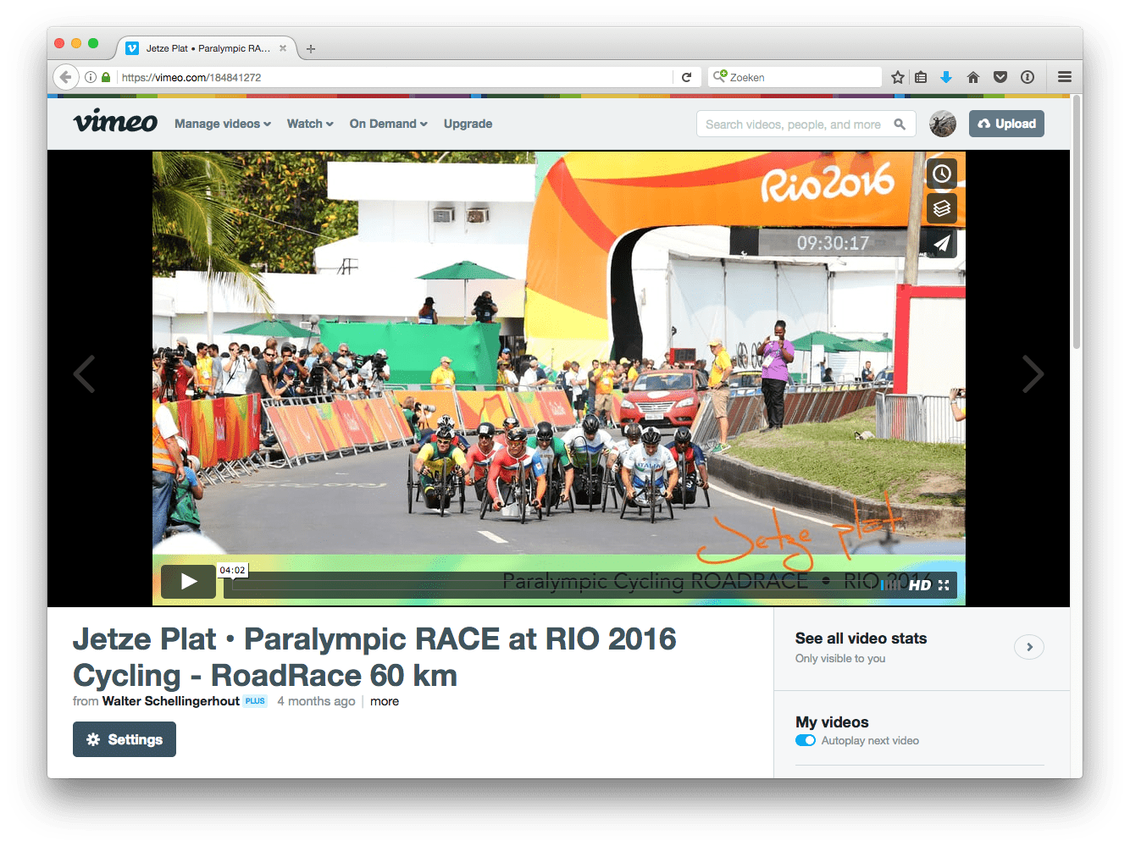Click the page vertical scrollbar
The height and width of the screenshot is (846, 1130).
[1077, 223]
